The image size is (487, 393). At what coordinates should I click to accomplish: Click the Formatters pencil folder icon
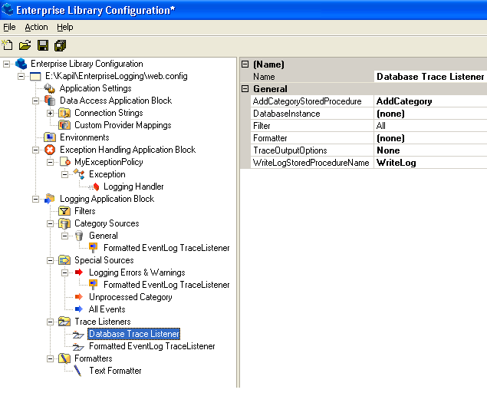pyautogui.click(x=64, y=358)
